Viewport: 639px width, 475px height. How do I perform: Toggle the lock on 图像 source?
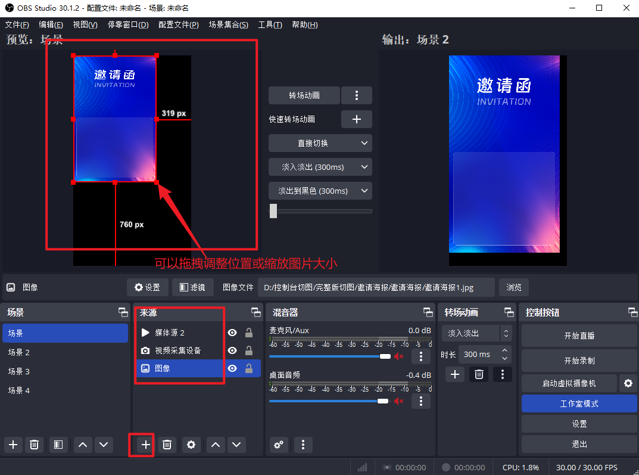tap(249, 368)
